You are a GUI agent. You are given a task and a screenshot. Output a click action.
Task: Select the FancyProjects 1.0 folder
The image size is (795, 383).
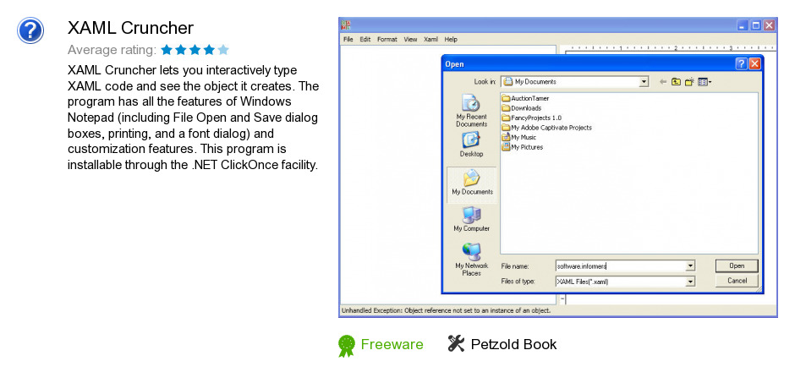click(531, 118)
